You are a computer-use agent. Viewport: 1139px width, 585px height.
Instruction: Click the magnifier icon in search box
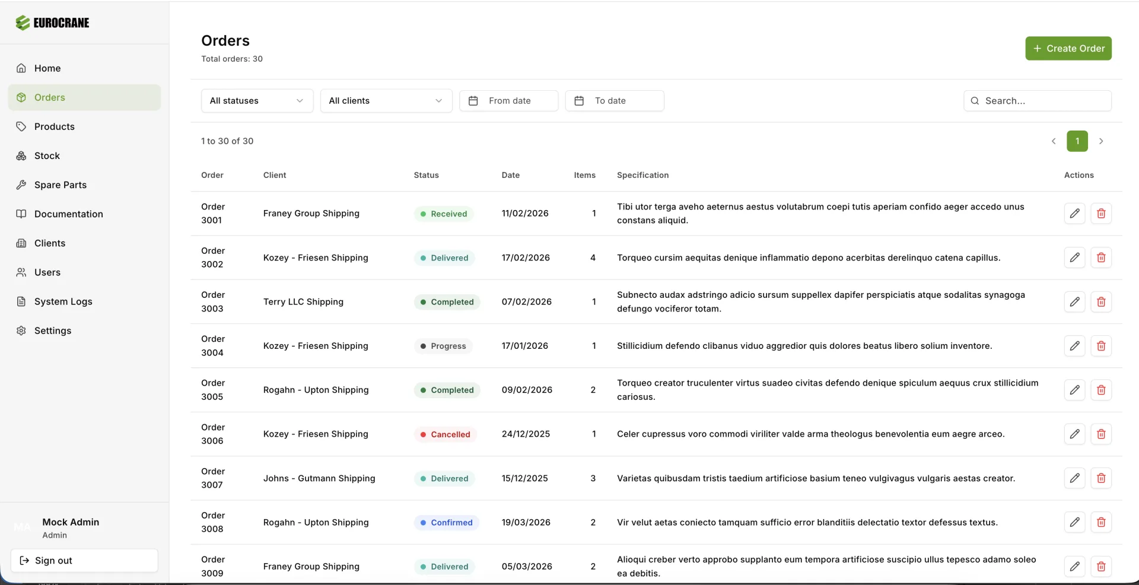(975, 101)
